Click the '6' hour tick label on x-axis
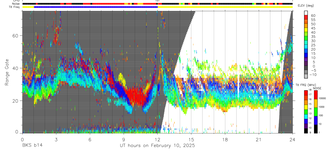This screenshot has height=151, width=329. tap(90, 139)
